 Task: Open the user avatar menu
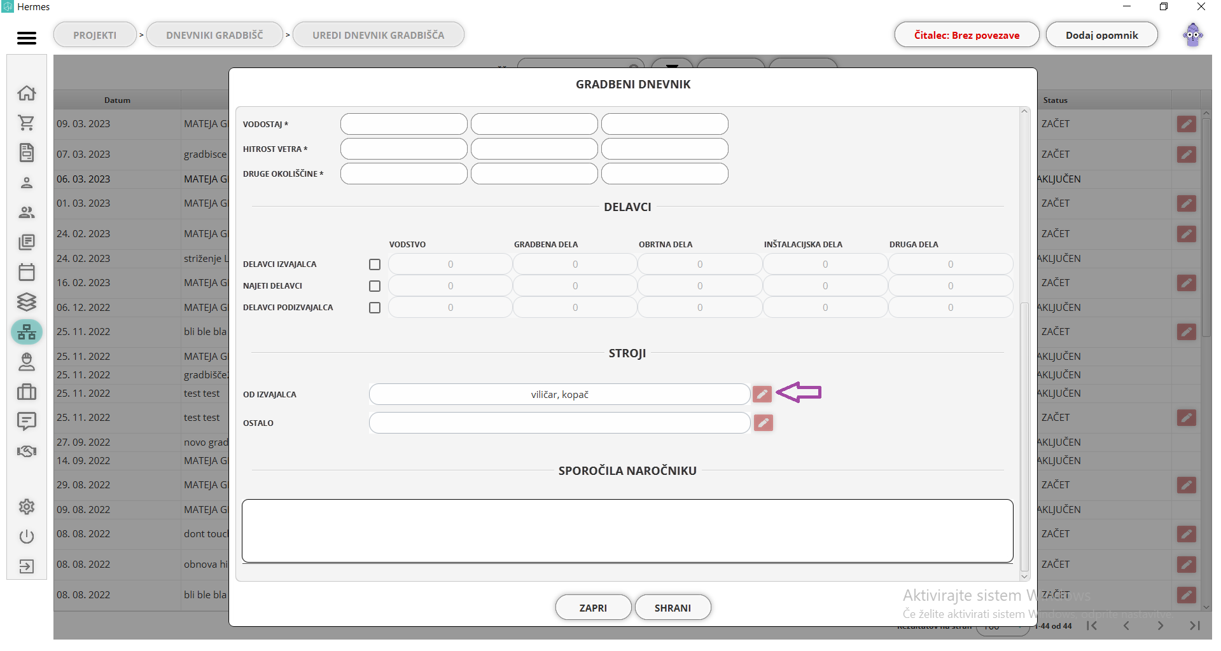(1193, 35)
